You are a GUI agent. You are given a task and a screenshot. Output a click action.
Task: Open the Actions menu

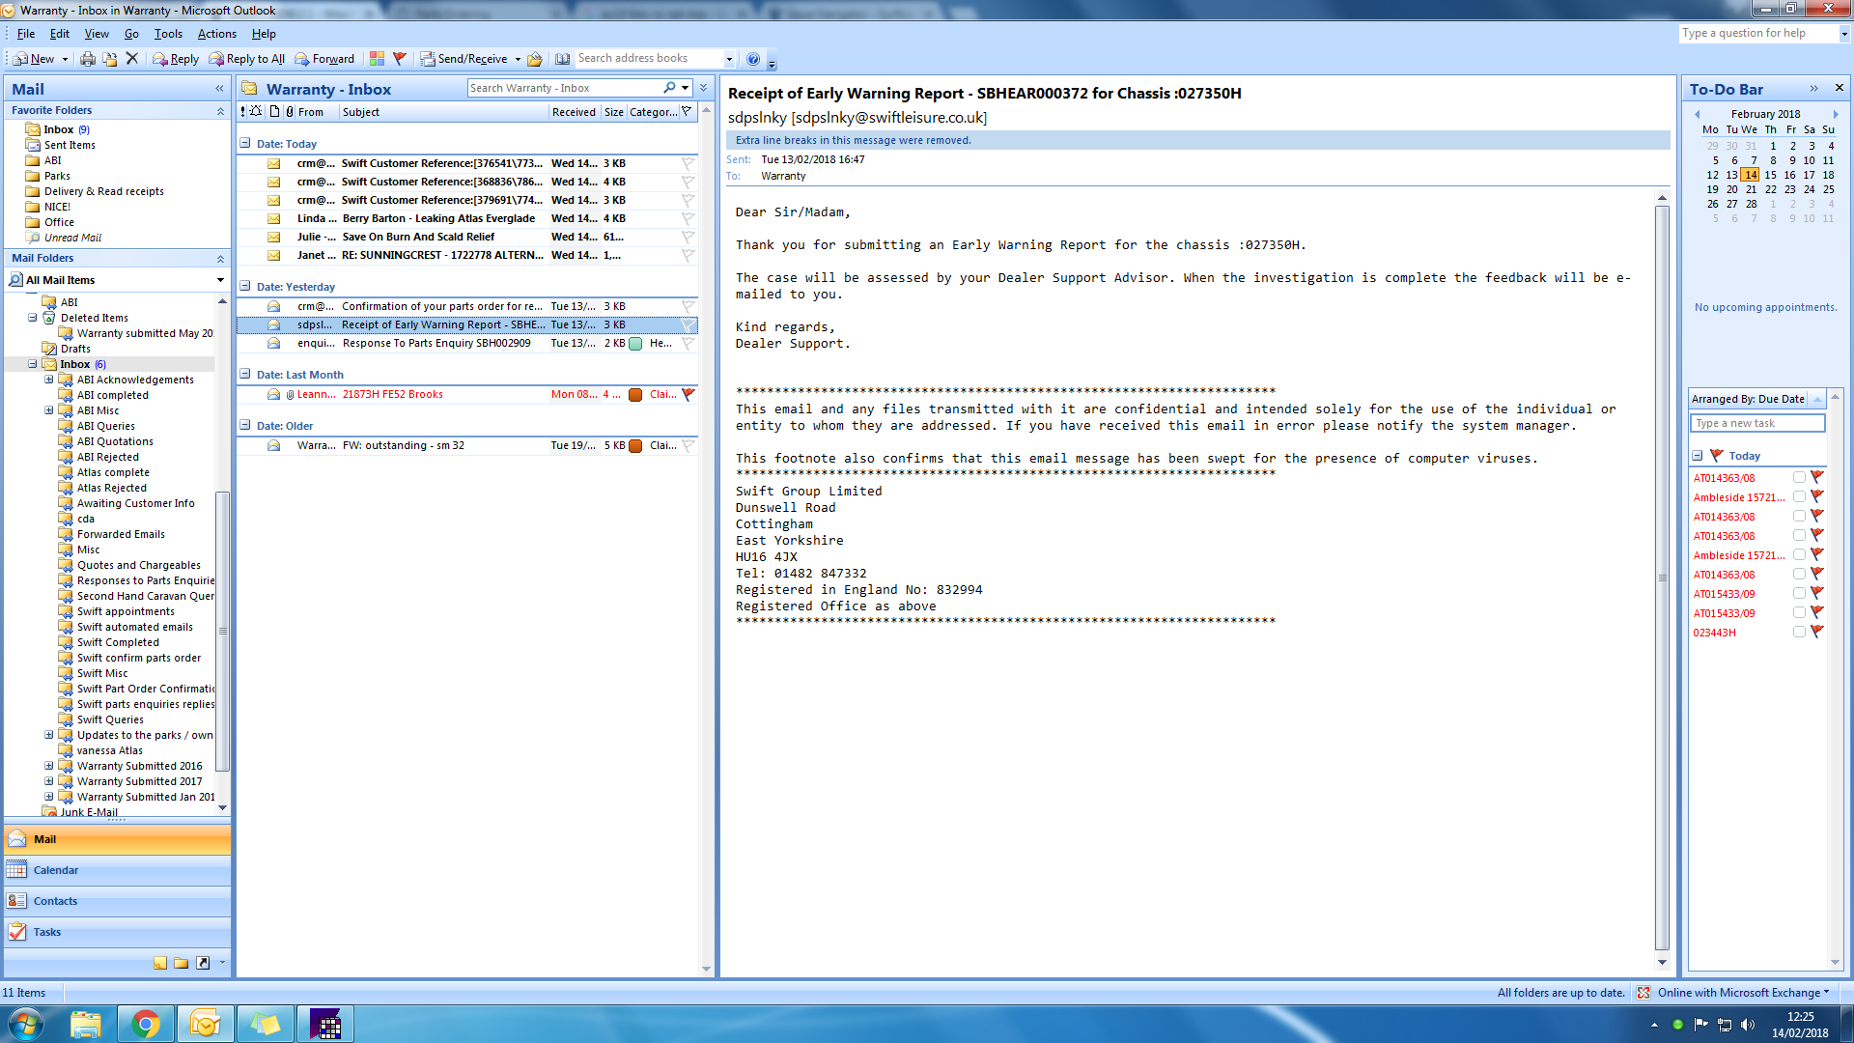[x=216, y=34]
